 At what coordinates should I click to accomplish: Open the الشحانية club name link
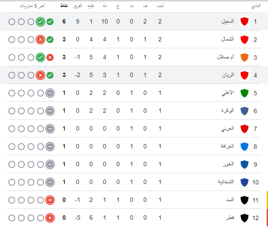coord(226,182)
